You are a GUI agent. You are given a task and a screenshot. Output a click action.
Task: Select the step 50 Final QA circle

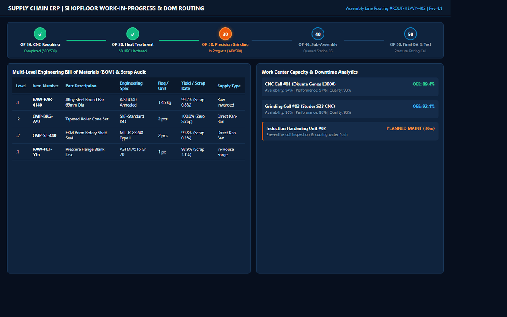coord(410,34)
